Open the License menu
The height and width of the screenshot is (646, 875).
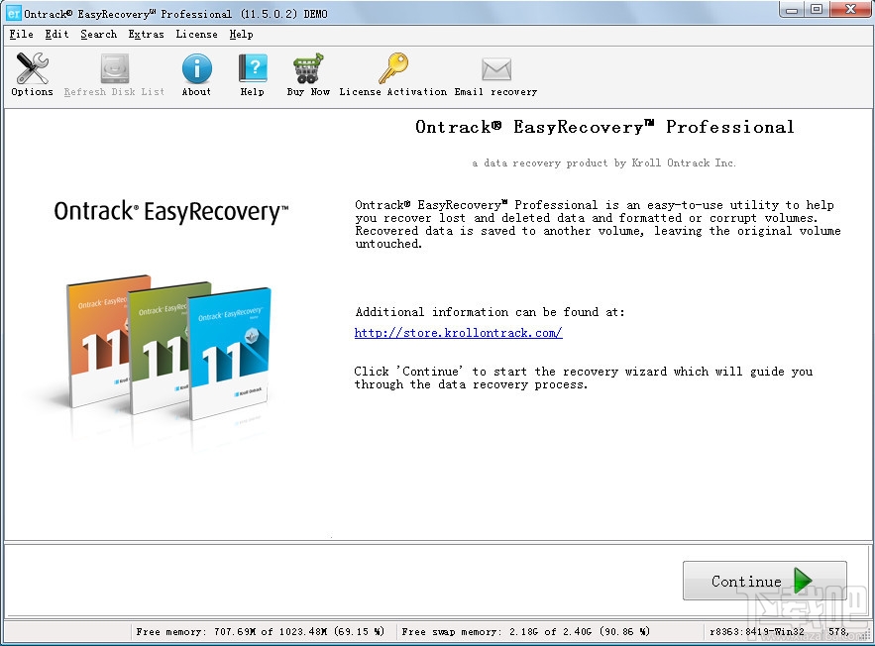(196, 34)
